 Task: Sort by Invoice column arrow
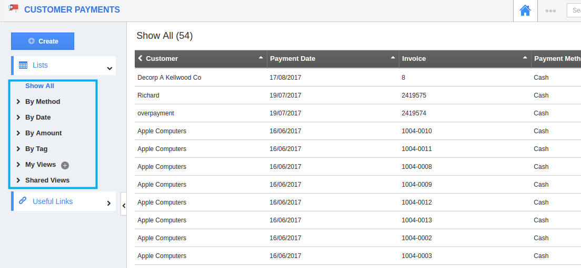(x=525, y=58)
